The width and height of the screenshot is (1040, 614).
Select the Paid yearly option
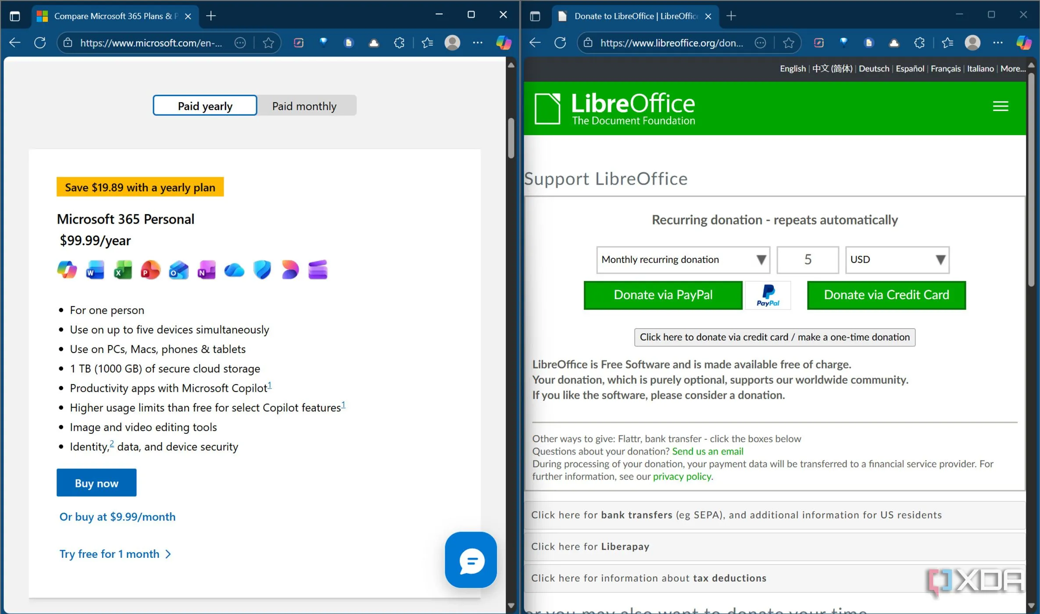[x=204, y=105]
